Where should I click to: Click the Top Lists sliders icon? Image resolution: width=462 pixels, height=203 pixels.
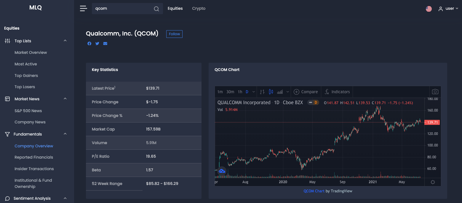tap(7, 41)
